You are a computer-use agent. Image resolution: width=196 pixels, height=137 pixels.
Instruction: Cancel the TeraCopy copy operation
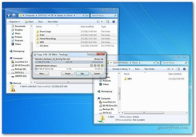[97, 74]
